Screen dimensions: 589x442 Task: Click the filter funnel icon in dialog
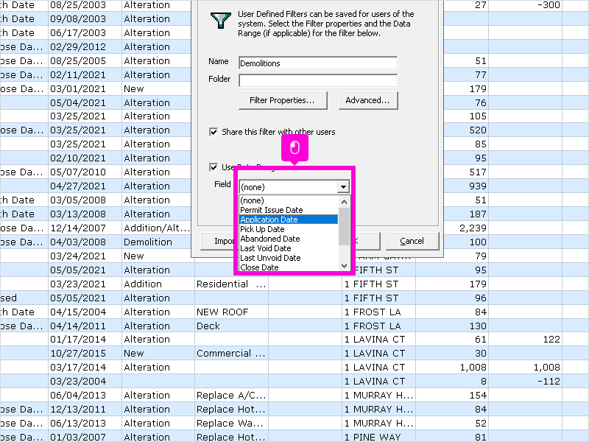coord(220,21)
